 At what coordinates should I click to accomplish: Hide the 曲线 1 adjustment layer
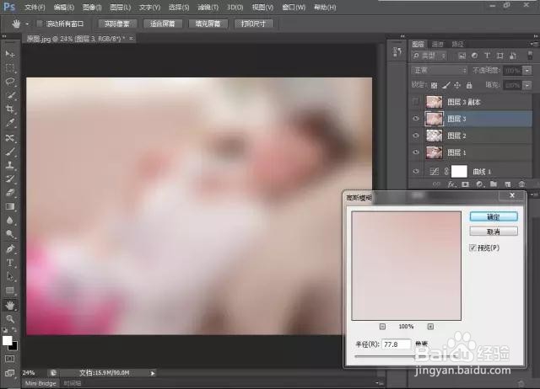click(416, 171)
